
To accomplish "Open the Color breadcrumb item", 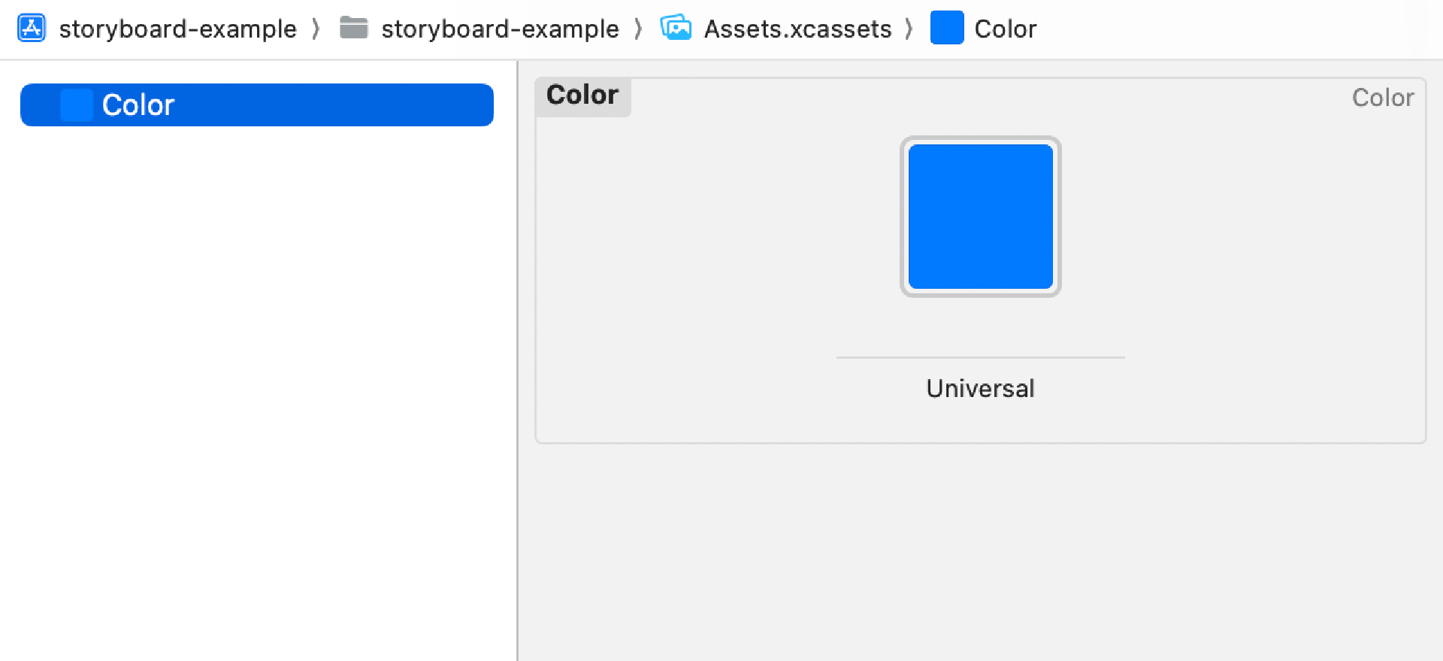I will pos(1006,29).
